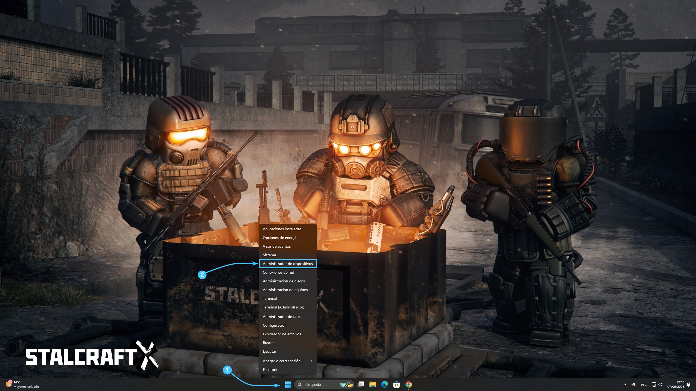Select Aplicaciones instaladas in the menu
Screen dimensions: 696x391
(288, 229)
